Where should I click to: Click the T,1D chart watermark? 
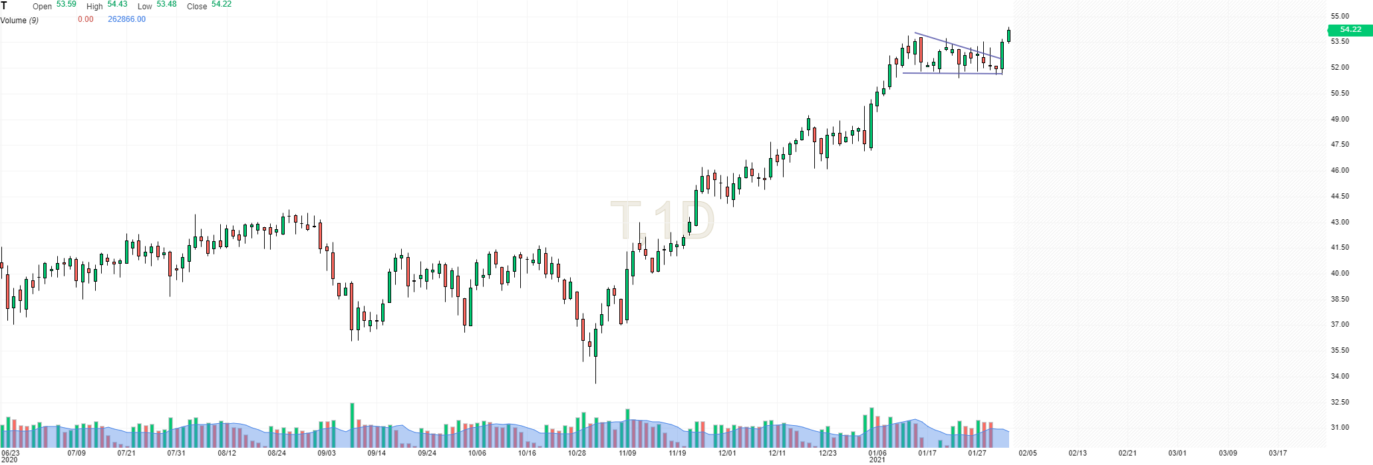(662, 220)
